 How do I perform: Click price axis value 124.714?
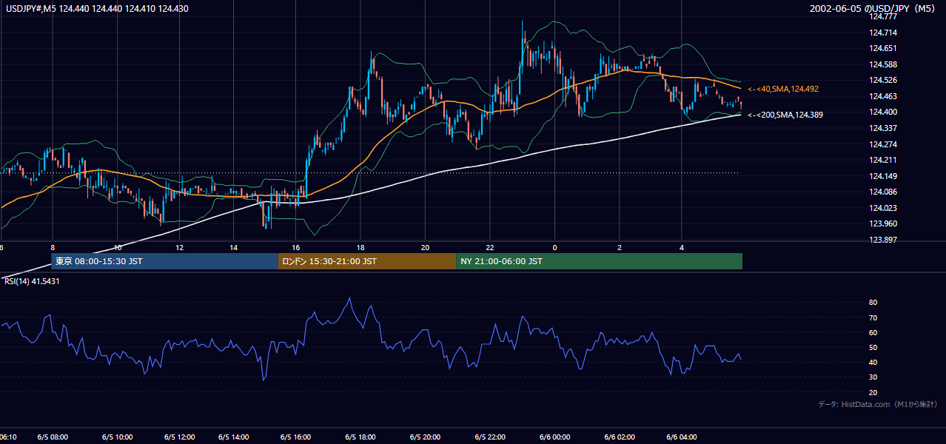pyautogui.click(x=884, y=33)
